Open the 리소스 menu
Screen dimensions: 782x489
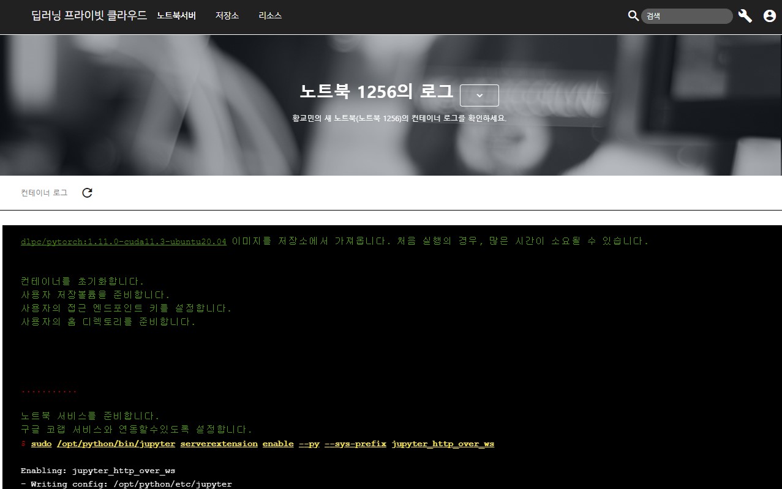click(x=270, y=16)
